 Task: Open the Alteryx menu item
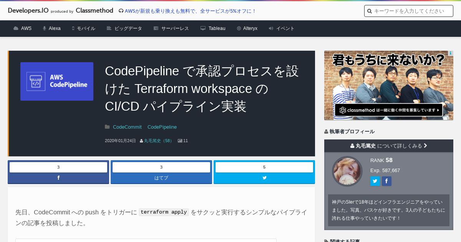pos(250,28)
